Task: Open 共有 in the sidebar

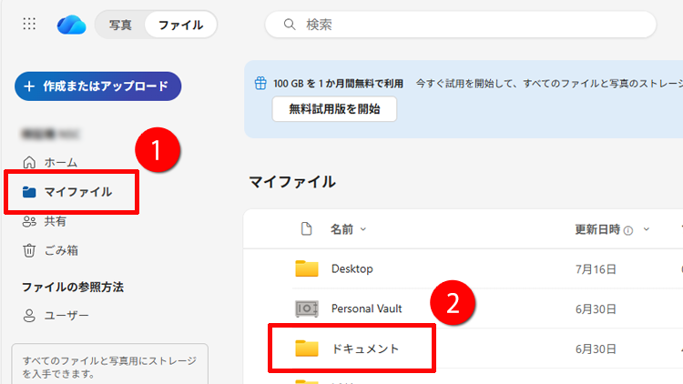Action: [x=55, y=221]
